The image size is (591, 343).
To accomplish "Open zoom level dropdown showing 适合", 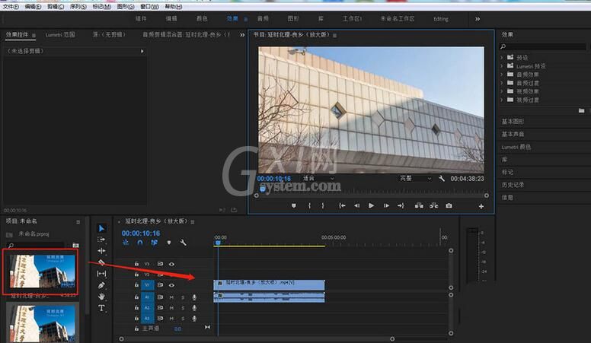I will tap(318, 178).
